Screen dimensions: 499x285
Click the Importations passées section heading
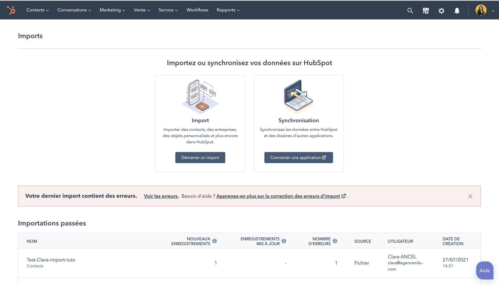52,223
